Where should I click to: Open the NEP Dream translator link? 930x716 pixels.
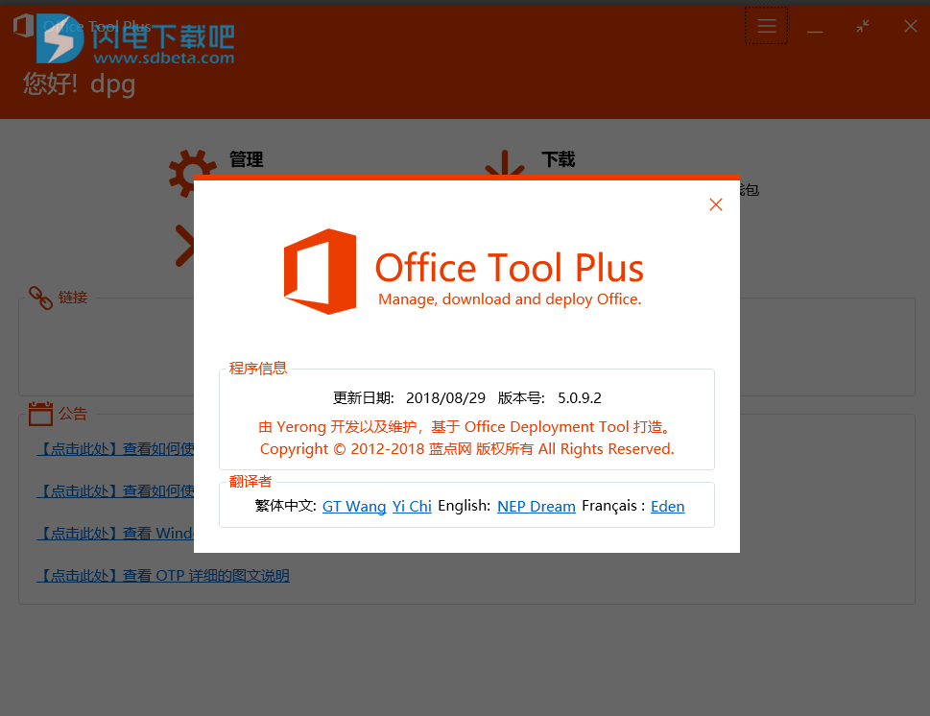click(x=536, y=506)
